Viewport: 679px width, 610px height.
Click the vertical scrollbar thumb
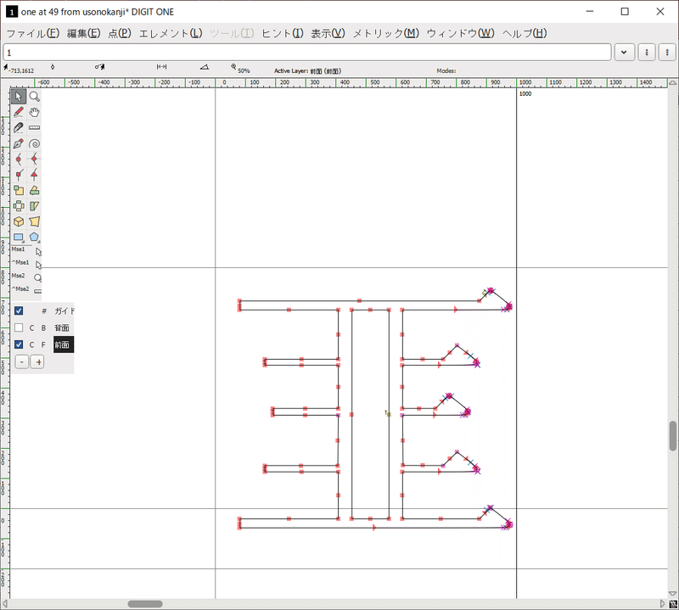[x=672, y=436]
